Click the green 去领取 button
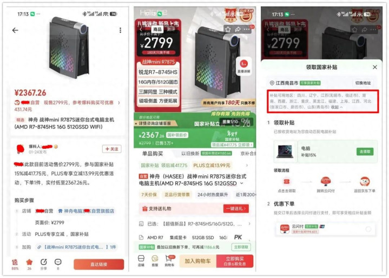This screenshot has height=278, width=389. pyautogui.click(x=365, y=151)
